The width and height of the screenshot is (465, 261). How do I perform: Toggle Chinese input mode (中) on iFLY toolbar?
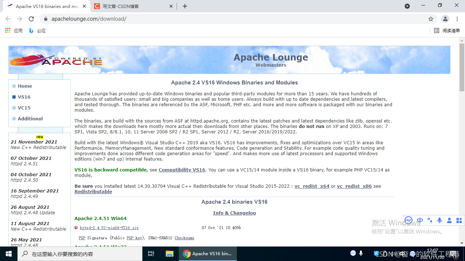(420, 220)
